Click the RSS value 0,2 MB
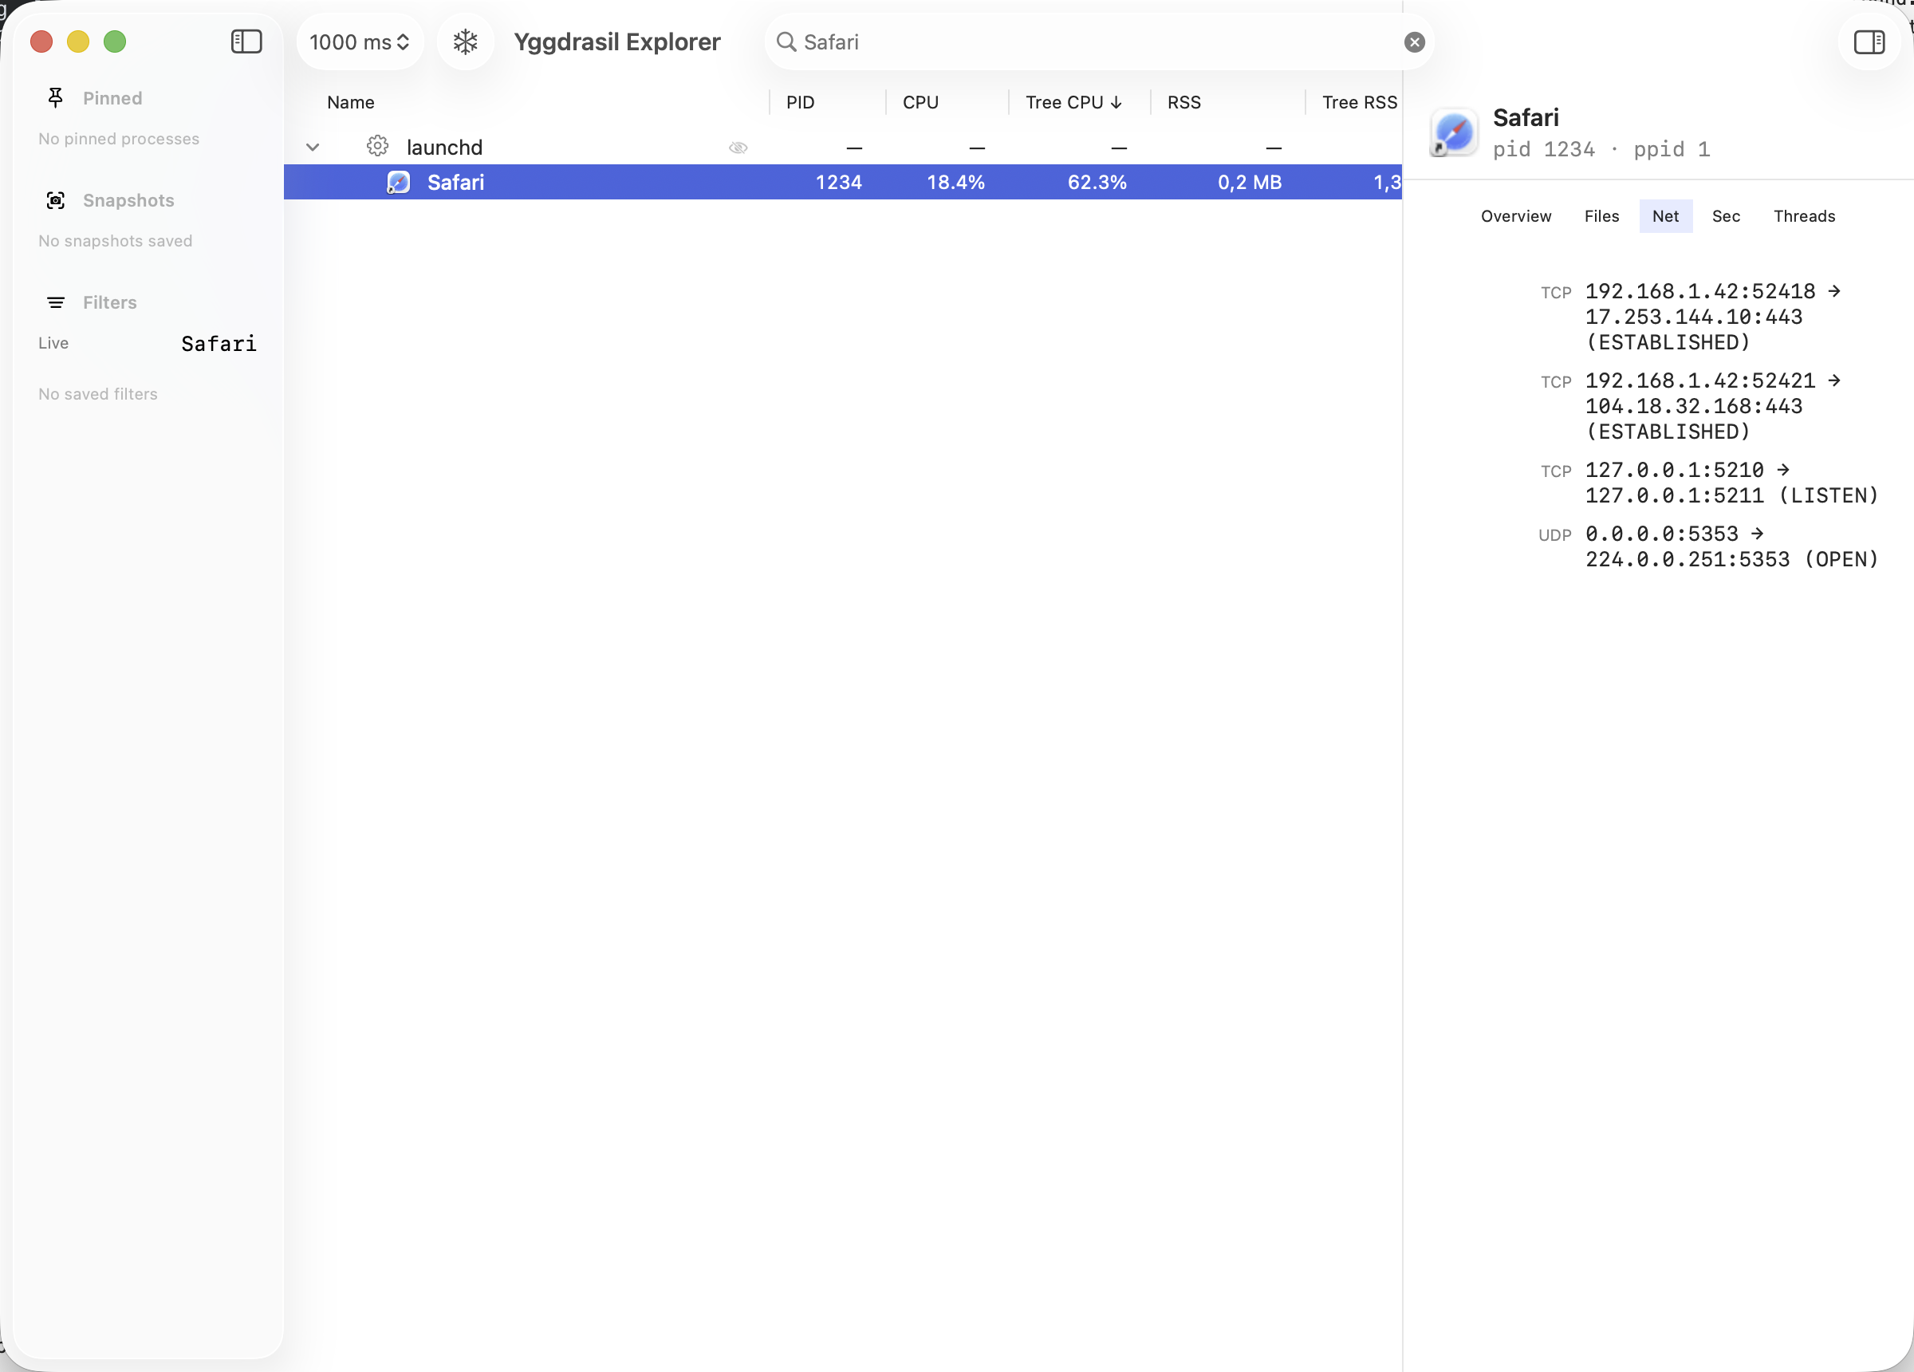The width and height of the screenshot is (1914, 1372). [1249, 182]
